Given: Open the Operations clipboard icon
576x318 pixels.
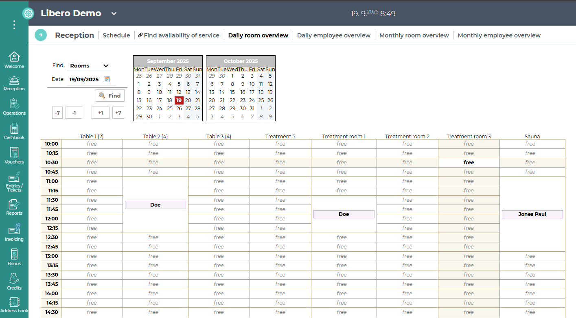Looking at the screenshot, I should 14,105.
